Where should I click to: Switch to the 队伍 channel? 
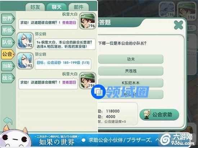click(x=8, y=42)
